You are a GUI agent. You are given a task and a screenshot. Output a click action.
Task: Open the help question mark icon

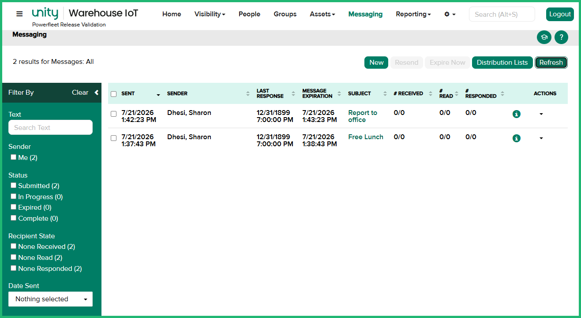pos(561,37)
